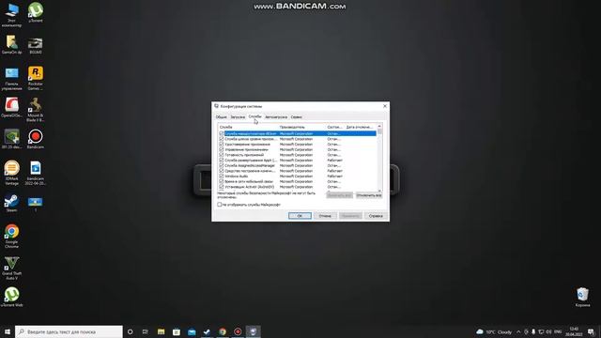This screenshot has height=338, width=601.
Task: Open Task View on the taskbar
Action: [146, 331]
